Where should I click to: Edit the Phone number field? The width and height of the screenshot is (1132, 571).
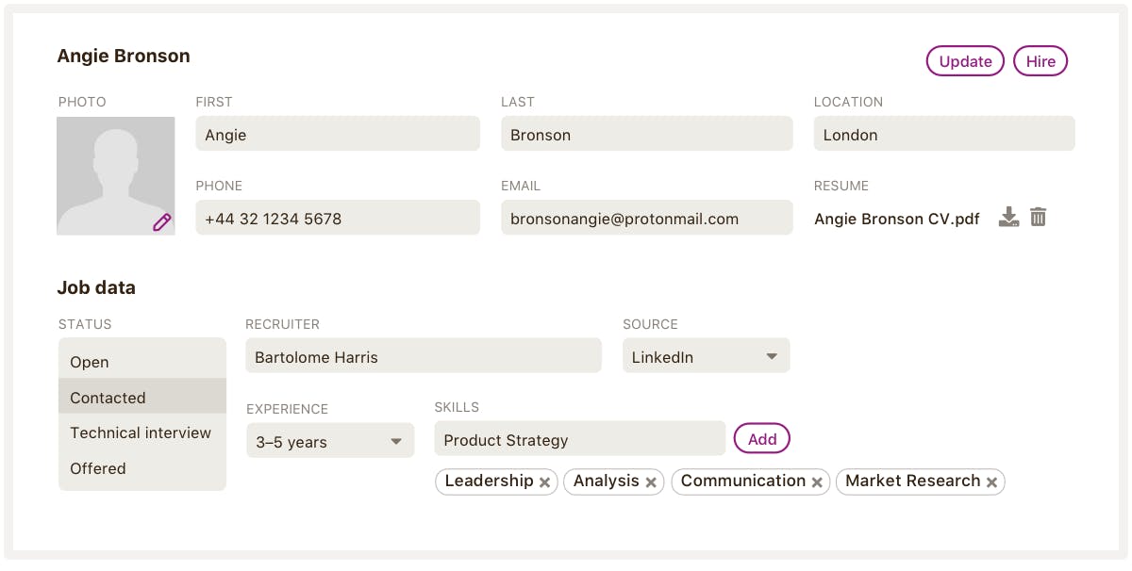[x=338, y=218]
